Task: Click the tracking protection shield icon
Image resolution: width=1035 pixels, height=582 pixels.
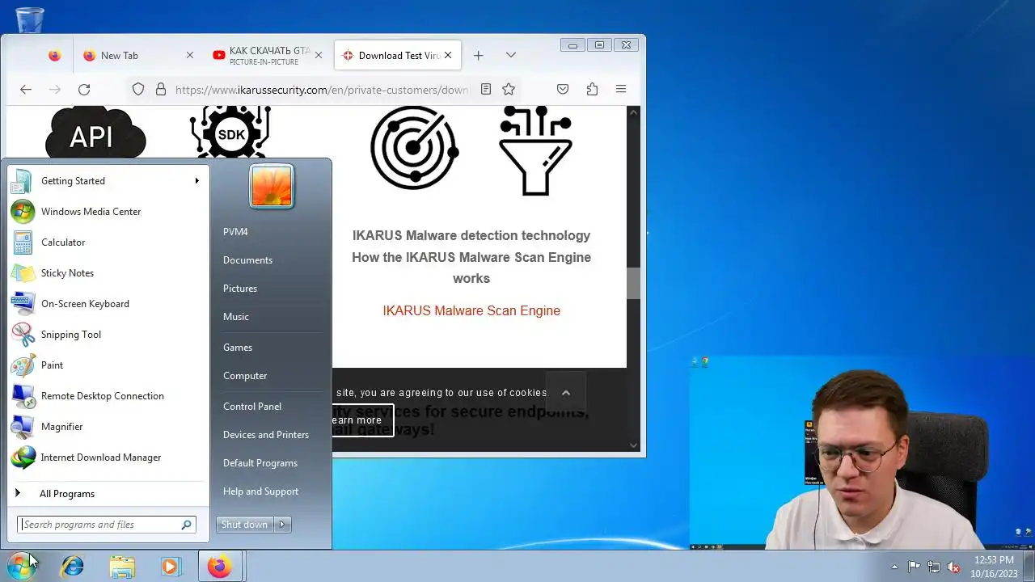Action: coord(138,90)
